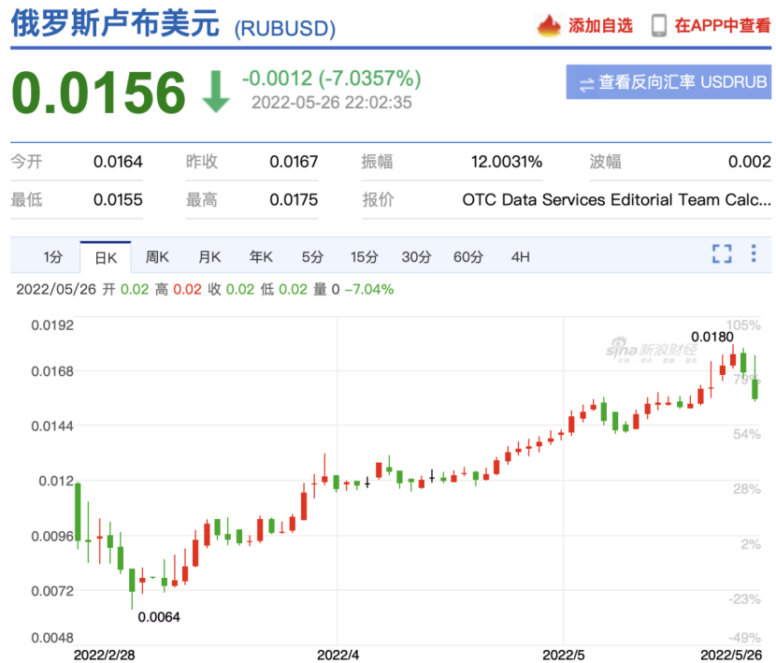Click the 在APP中查看 link
This screenshot has width=776, height=663.
(722, 26)
